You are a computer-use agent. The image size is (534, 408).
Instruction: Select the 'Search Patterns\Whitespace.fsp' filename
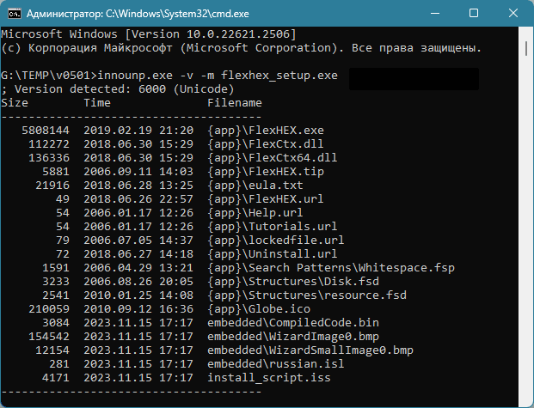click(x=352, y=268)
